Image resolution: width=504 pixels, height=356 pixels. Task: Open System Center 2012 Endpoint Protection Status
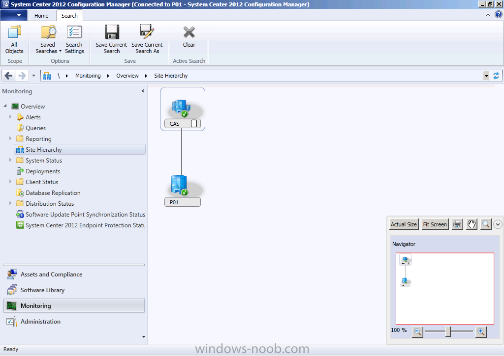point(85,225)
